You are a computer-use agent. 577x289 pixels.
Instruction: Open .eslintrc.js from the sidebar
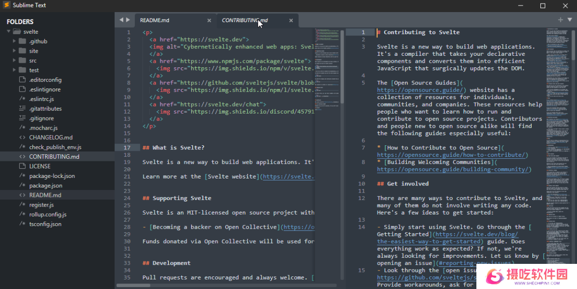[x=42, y=99]
